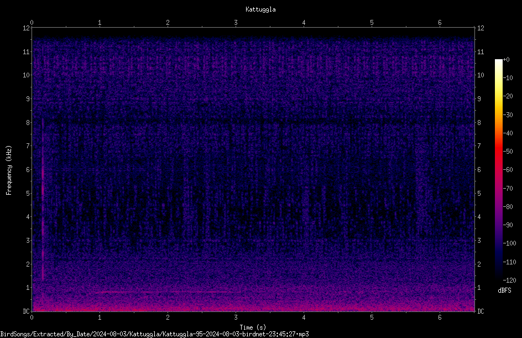522x338 pixels.
Task: Click the Time (s) axis label
Action: (x=253, y=327)
